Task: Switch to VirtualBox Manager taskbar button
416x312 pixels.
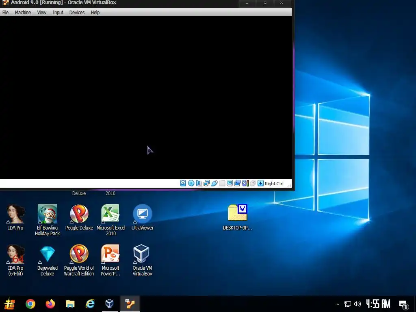Action: [x=110, y=304]
